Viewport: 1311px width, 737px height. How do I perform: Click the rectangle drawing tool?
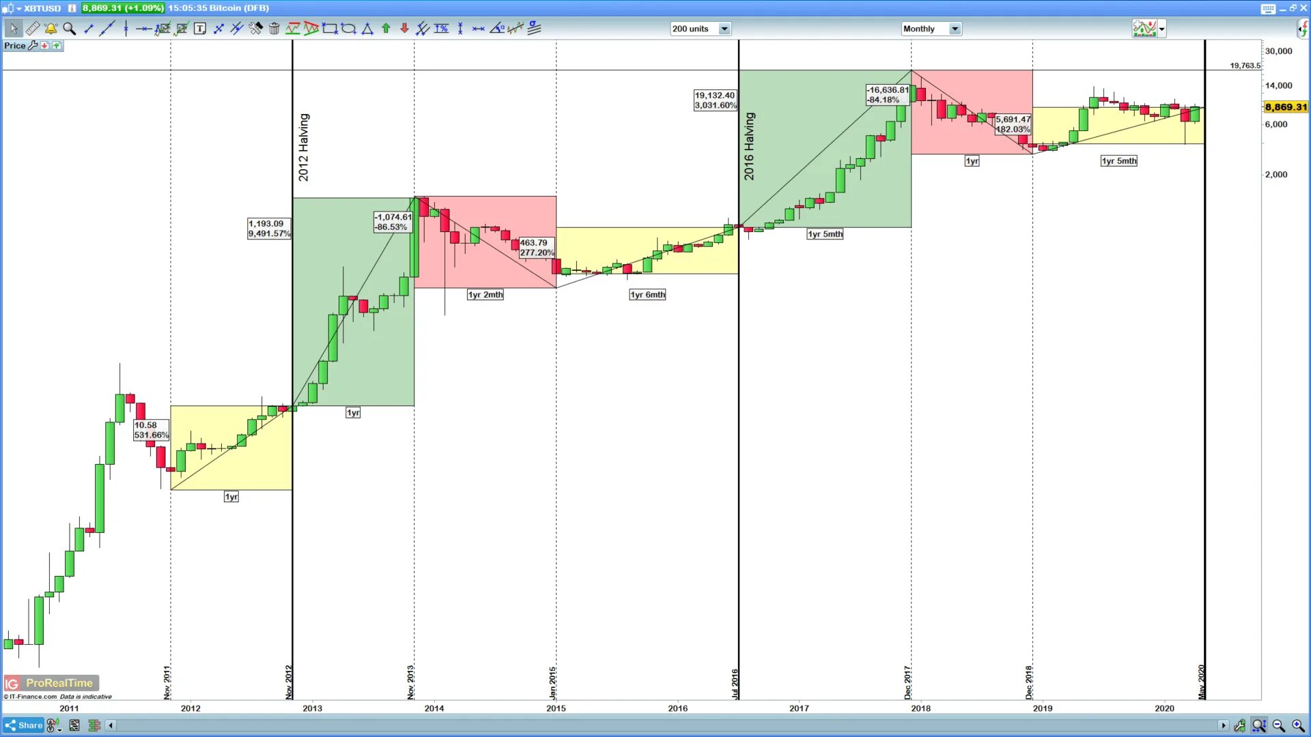coord(330,28)
